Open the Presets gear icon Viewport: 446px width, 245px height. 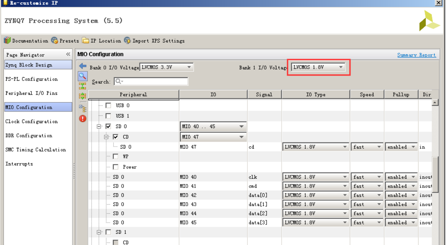pos(54,40)
